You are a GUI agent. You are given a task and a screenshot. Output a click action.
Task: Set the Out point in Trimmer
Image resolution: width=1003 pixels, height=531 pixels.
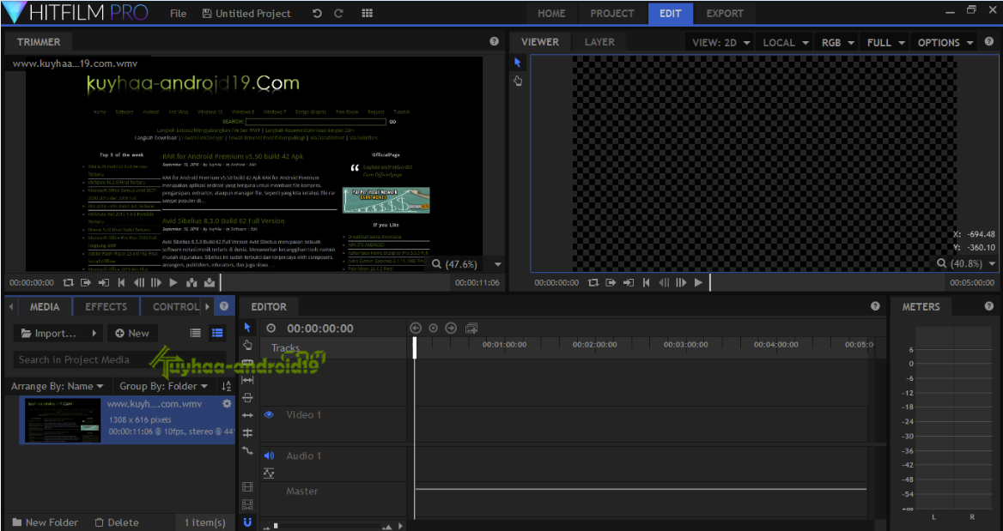(x=104, y=282)
